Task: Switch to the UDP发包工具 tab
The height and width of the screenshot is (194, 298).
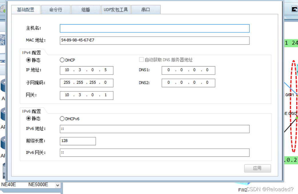Action: 116,10
